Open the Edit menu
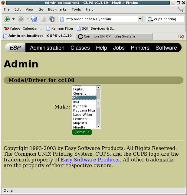The image size is (187, 195). tap(18, 9)
